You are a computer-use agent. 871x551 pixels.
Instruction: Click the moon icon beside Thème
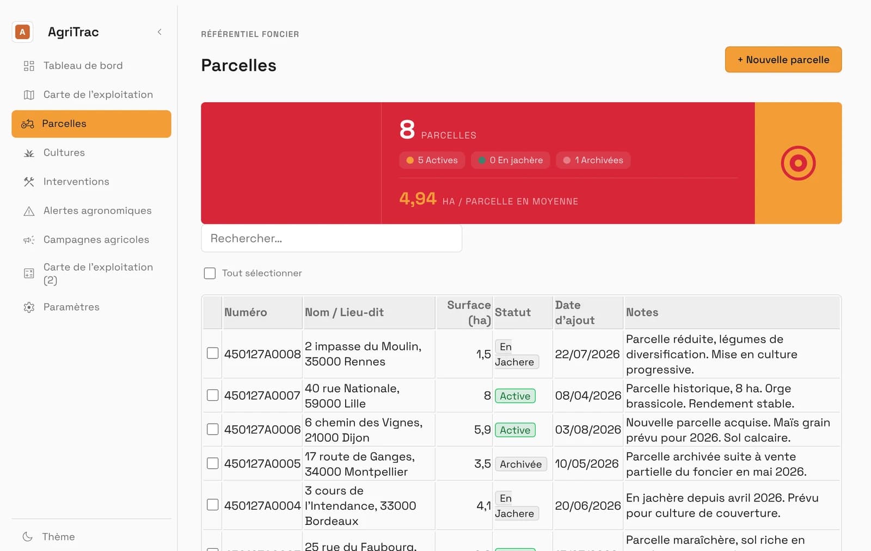tap(27, 537)
